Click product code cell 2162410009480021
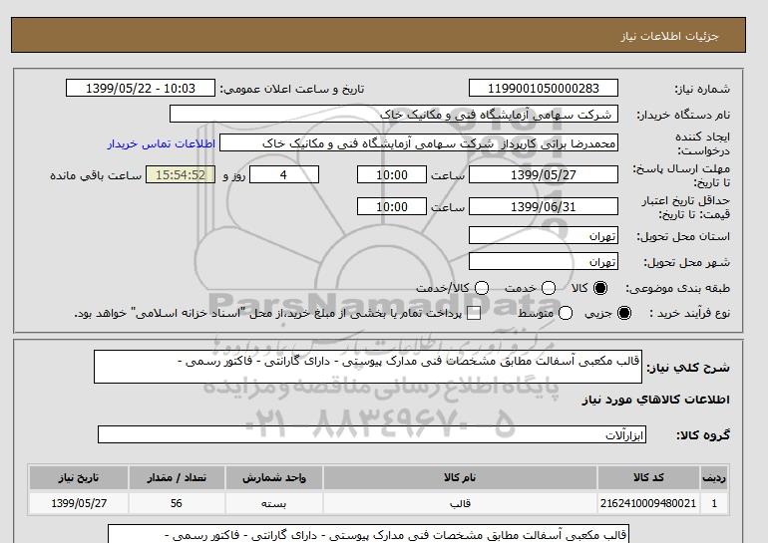768x543 pixels. tap(648, 503)
